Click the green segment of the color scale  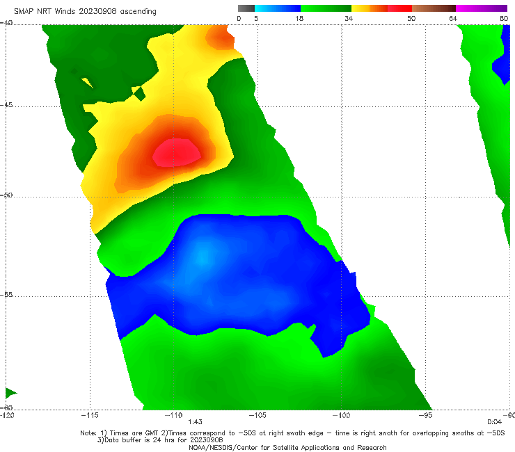(326, 8)
